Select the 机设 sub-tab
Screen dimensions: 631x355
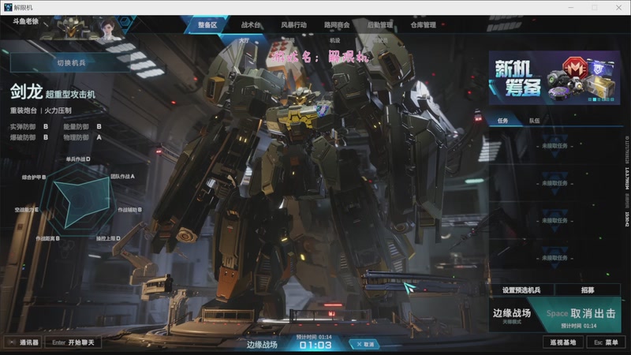[x=334, y=40]
